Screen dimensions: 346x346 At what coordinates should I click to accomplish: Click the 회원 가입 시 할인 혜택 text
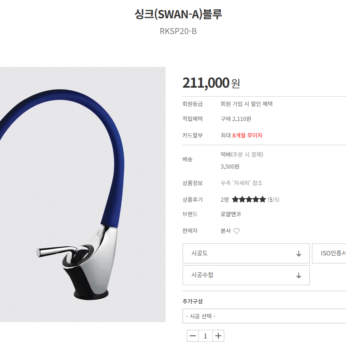click(247, 104)
